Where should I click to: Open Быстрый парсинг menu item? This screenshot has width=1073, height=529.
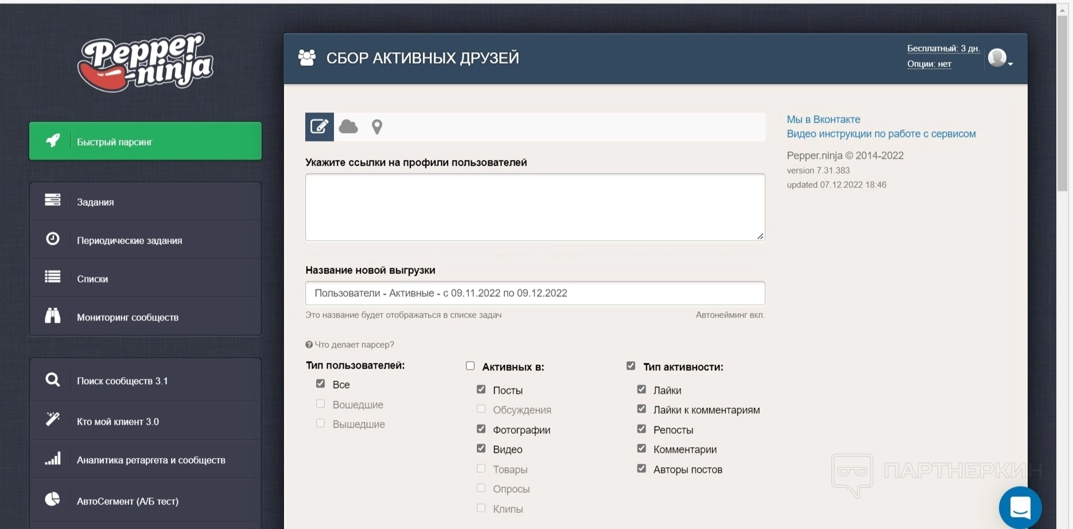point(145,140)
